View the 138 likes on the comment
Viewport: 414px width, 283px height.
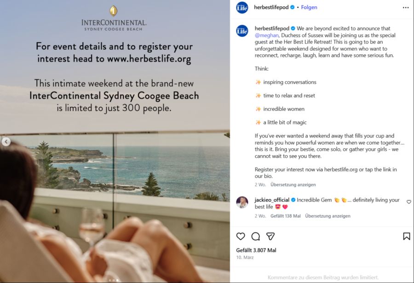tap(285, 216)
